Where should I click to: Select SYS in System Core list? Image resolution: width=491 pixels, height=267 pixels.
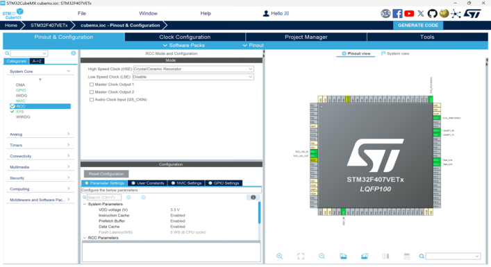pyautogui.click(x=19, y=111)
